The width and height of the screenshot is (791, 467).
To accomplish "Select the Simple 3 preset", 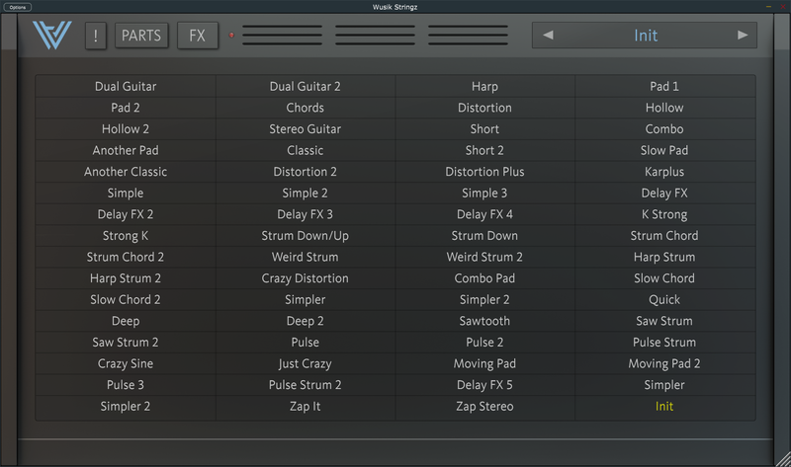I will point(484,193).
